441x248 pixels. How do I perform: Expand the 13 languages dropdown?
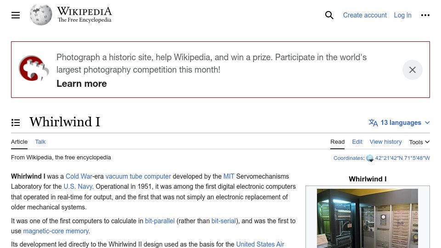[x=399, y=123]
